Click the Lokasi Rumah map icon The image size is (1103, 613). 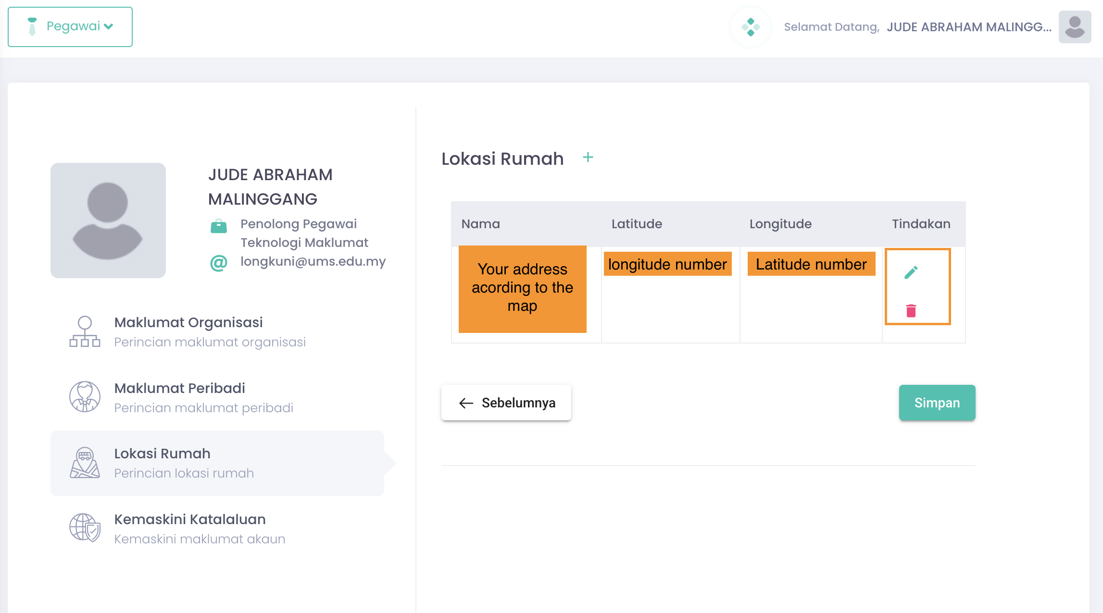coord(85,463)
